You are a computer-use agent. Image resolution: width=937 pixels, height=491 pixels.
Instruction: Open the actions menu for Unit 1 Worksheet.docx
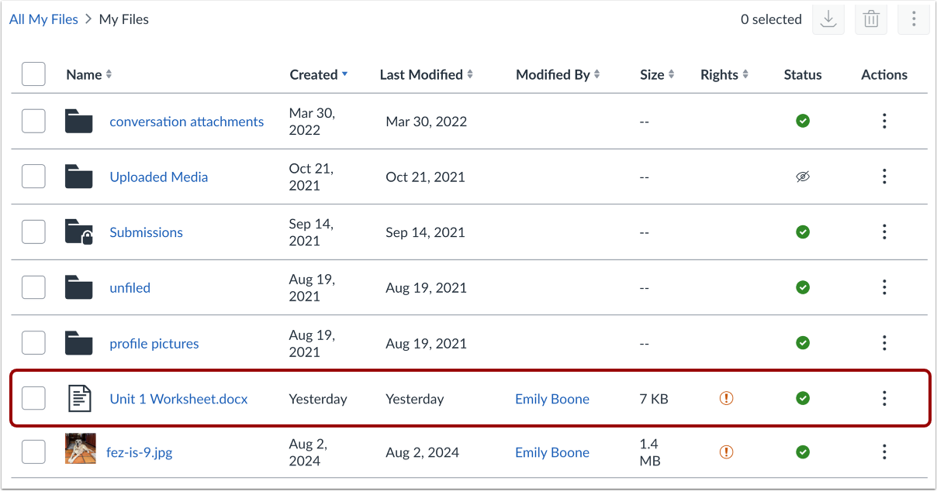coord(884,398)
